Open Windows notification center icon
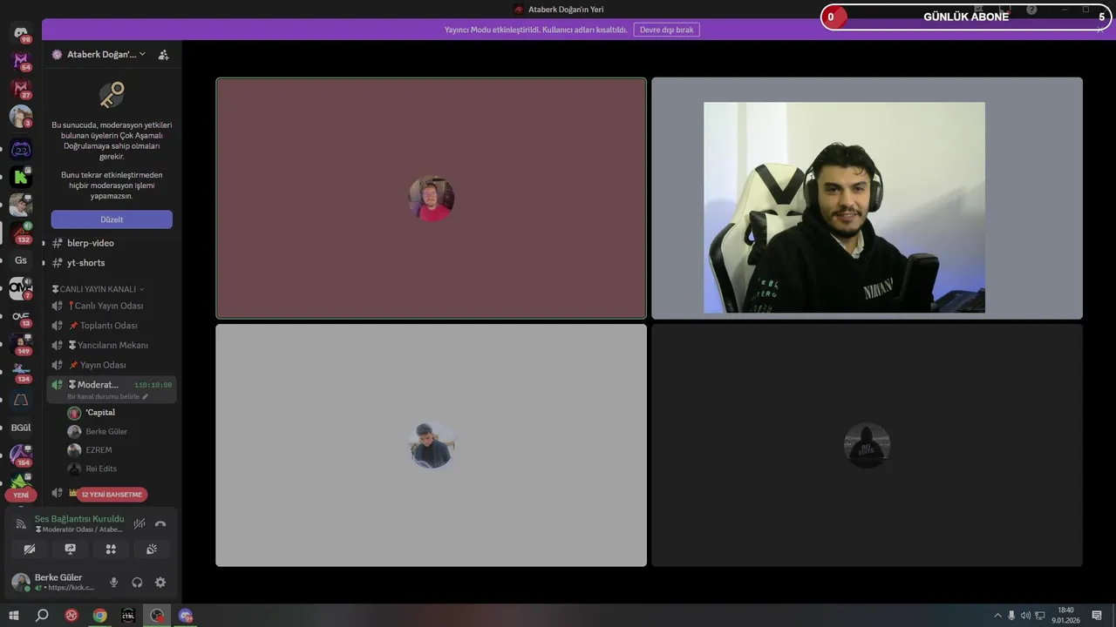The width and height of the screenshot is (1116, 627). [x=1097, y=616]
